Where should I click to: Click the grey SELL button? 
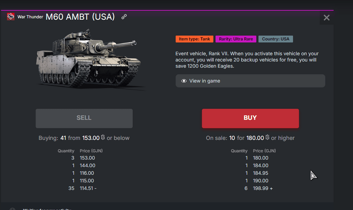tap(84, 118)
